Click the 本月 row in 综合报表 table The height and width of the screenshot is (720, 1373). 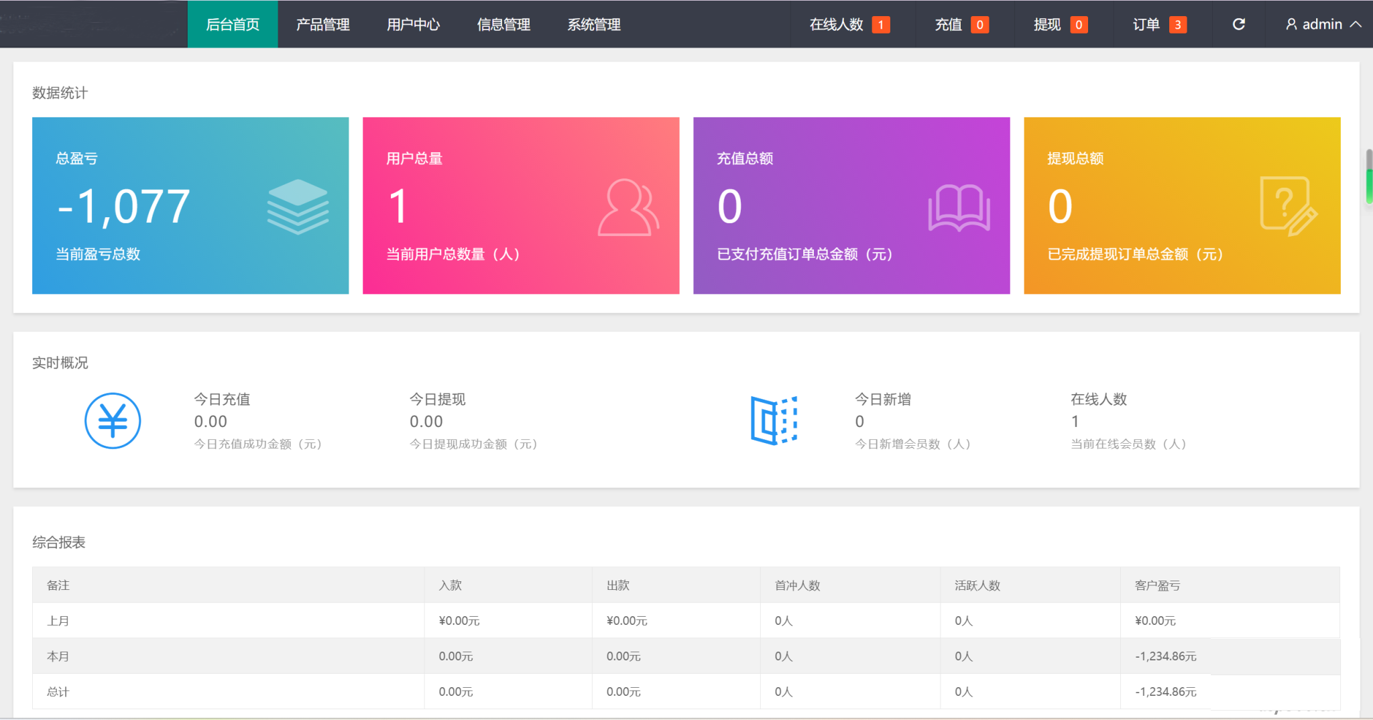[58, 656]
